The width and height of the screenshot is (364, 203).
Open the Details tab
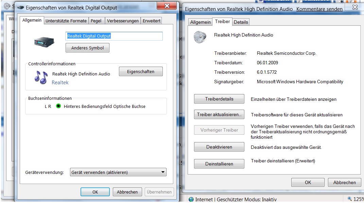pyautogui.click(x=241, y=22)
